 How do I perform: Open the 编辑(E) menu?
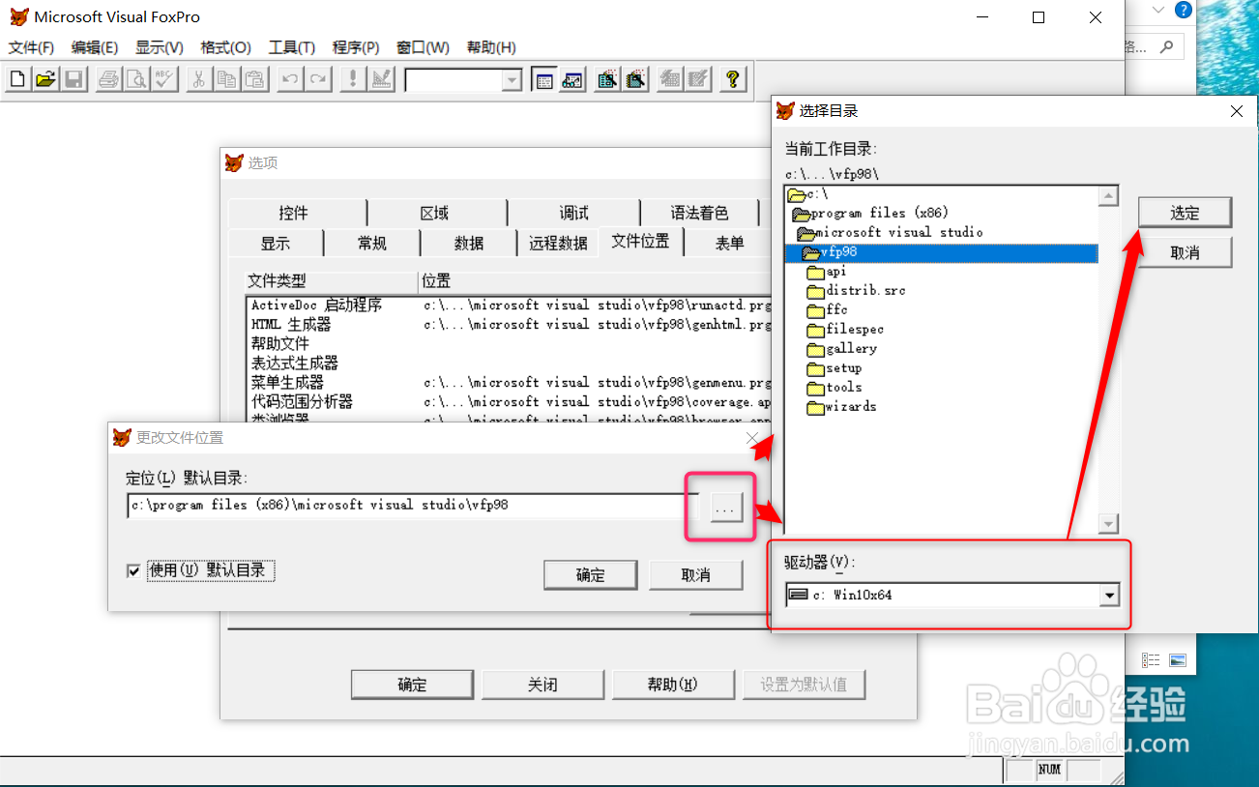point(95,47)
